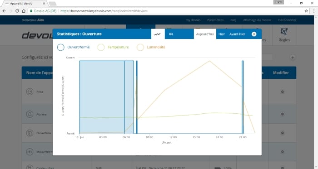Switch to the logbook view tab
Viewport: 318px width, 169px height.
click(x=171, y=34)
